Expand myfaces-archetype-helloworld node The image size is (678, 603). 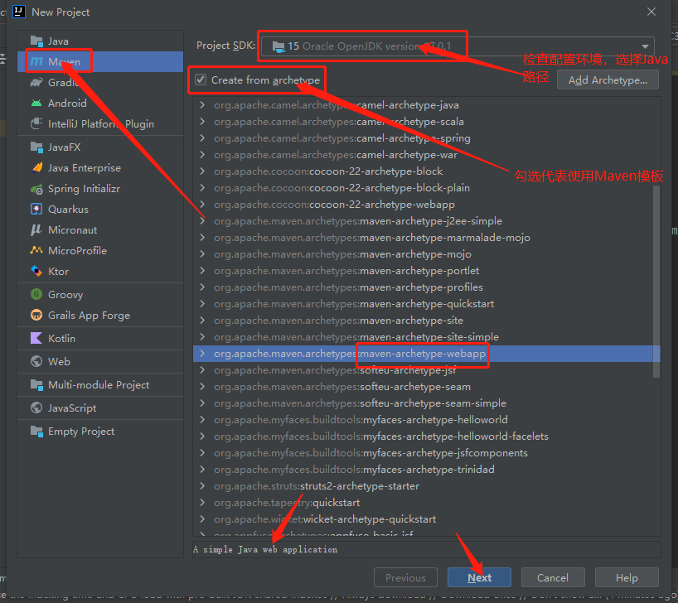point(202,420)
